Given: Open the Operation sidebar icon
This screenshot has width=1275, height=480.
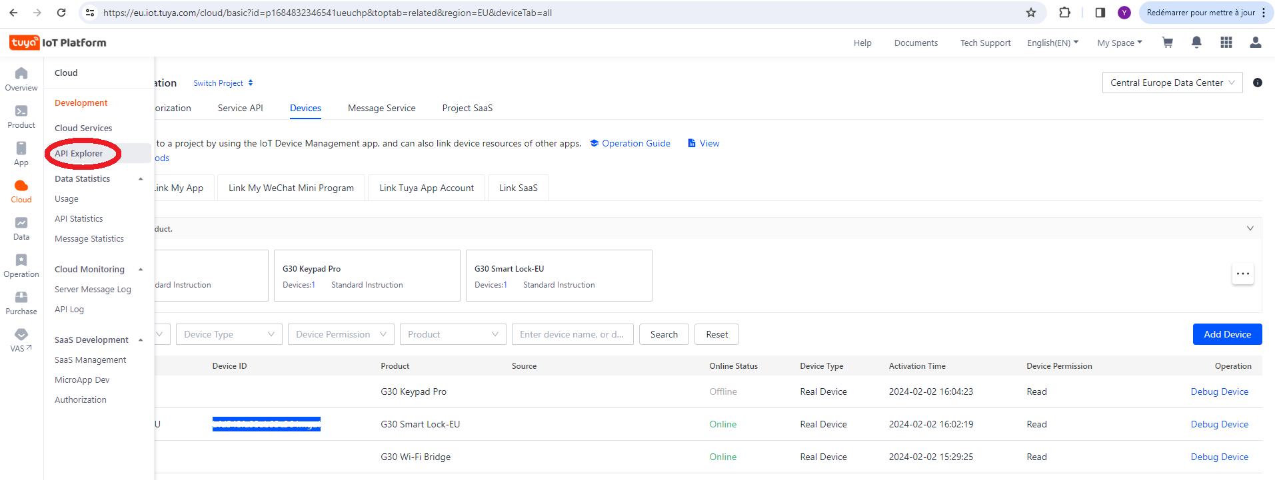Looking at the screenshot, I should pyautogui.click(x=21, y=266).
